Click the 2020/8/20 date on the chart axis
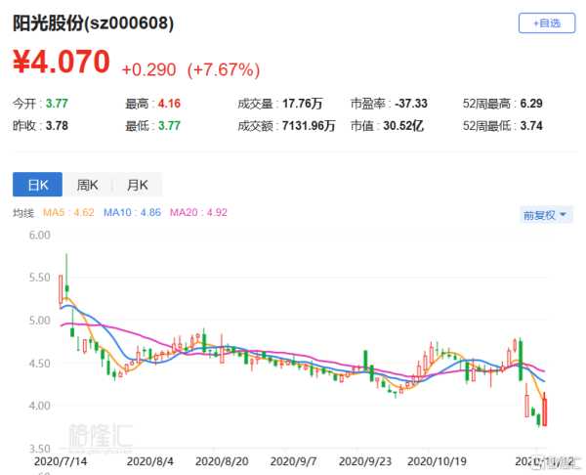The image size is (586, 475). tap(220, 458)
